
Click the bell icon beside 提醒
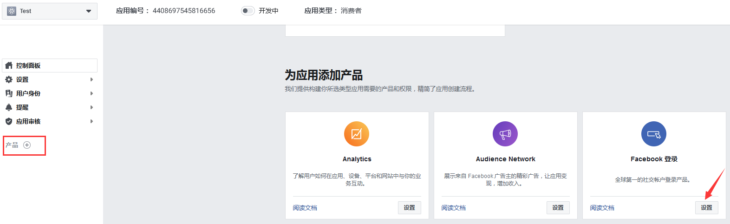coord(9,107)
